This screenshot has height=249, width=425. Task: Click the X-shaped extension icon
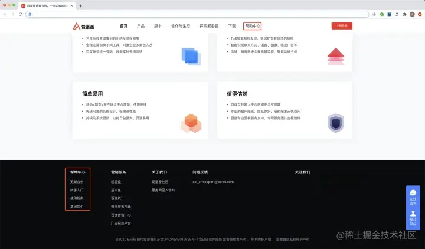tap(397, 14)
